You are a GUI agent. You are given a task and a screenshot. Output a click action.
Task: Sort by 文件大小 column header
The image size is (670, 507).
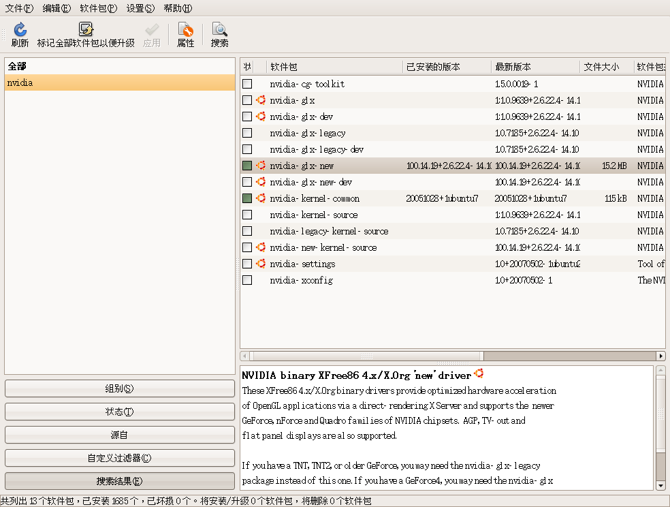pyautogui.click(x=607, y=67)
